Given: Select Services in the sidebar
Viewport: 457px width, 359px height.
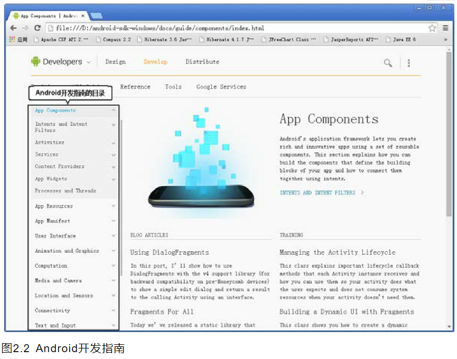Looking at the screenshot, I should [x=46, y=154].
